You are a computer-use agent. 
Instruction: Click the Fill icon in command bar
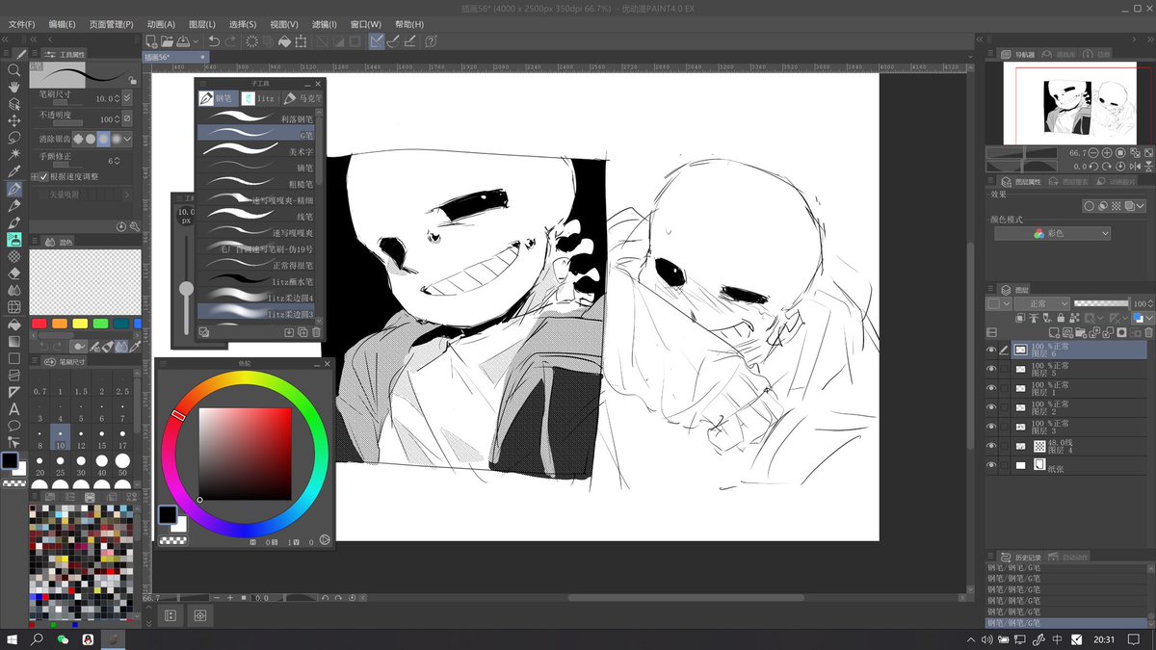(x=284, y=41)
